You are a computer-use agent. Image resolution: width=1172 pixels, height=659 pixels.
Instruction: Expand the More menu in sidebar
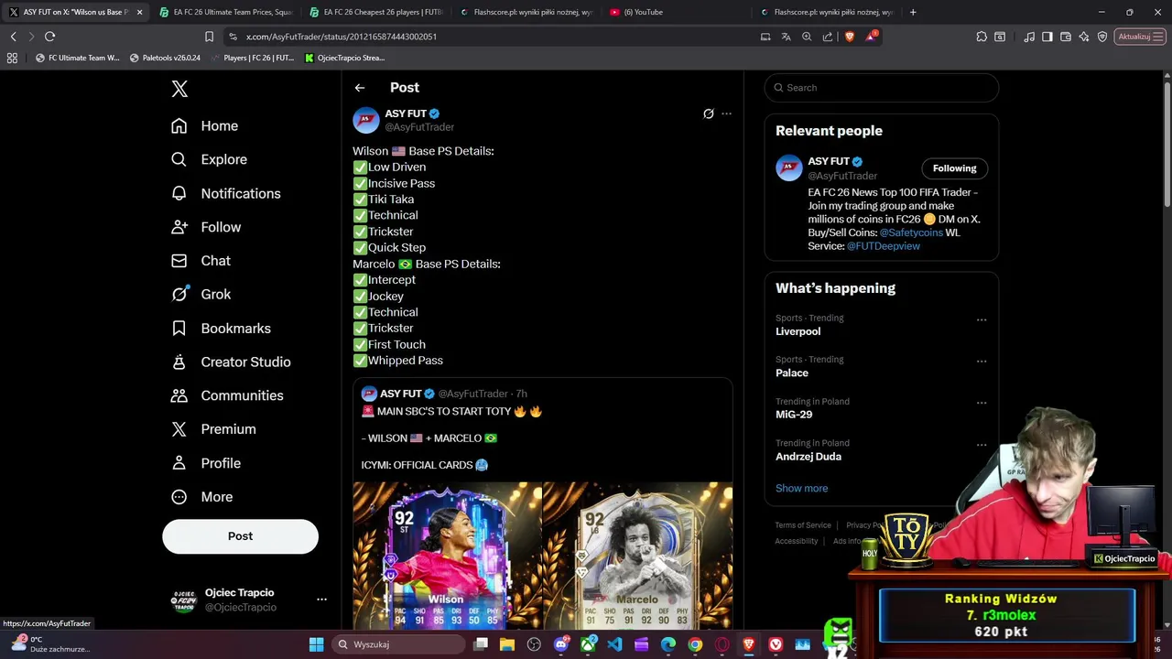(x=202, y=497)
